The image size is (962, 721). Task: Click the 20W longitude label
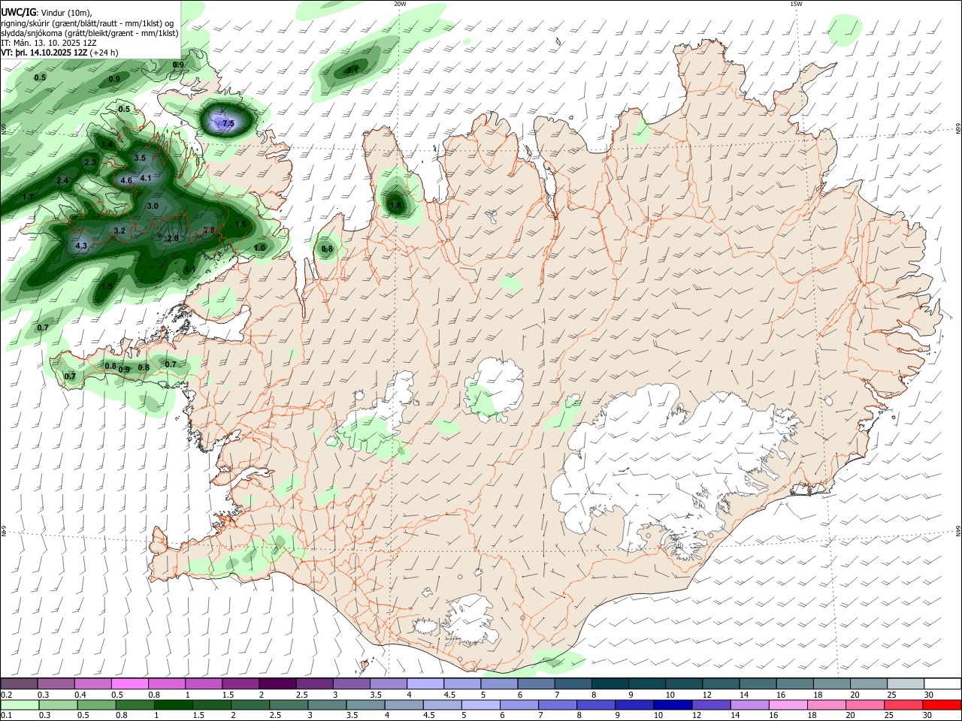click(400, 4)
